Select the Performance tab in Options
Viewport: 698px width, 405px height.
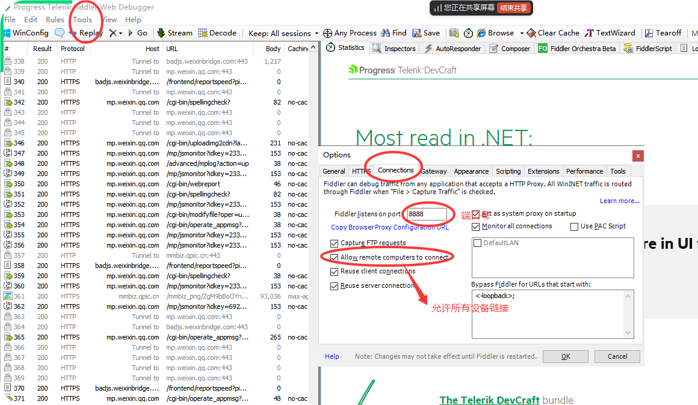584,171
